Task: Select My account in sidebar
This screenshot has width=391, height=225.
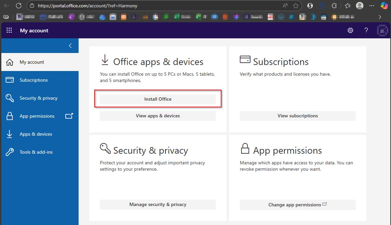Action: tap(32, 62)
